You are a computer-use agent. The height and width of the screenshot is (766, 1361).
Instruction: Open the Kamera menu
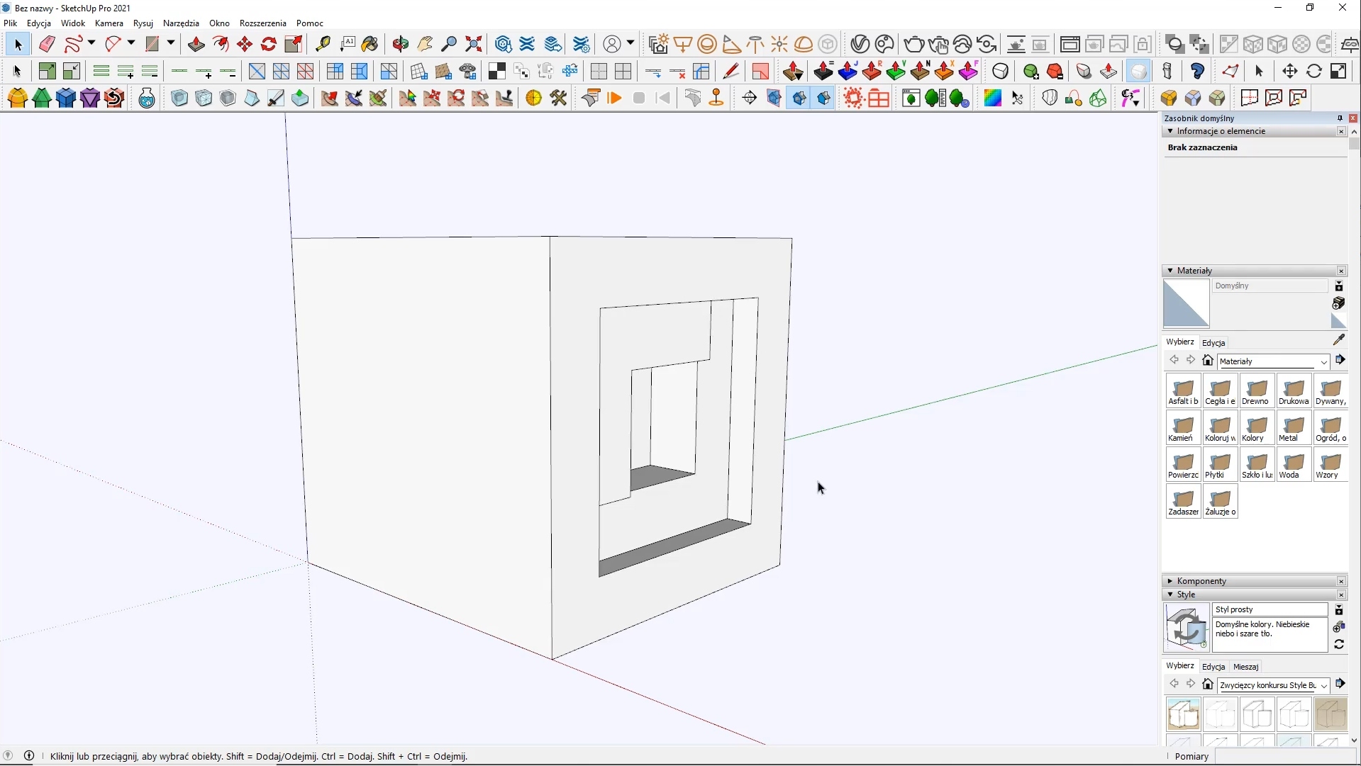(x=109, y=23)
